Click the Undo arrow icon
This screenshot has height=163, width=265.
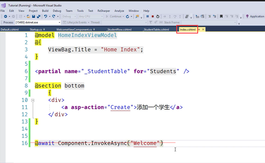[45, 16]
